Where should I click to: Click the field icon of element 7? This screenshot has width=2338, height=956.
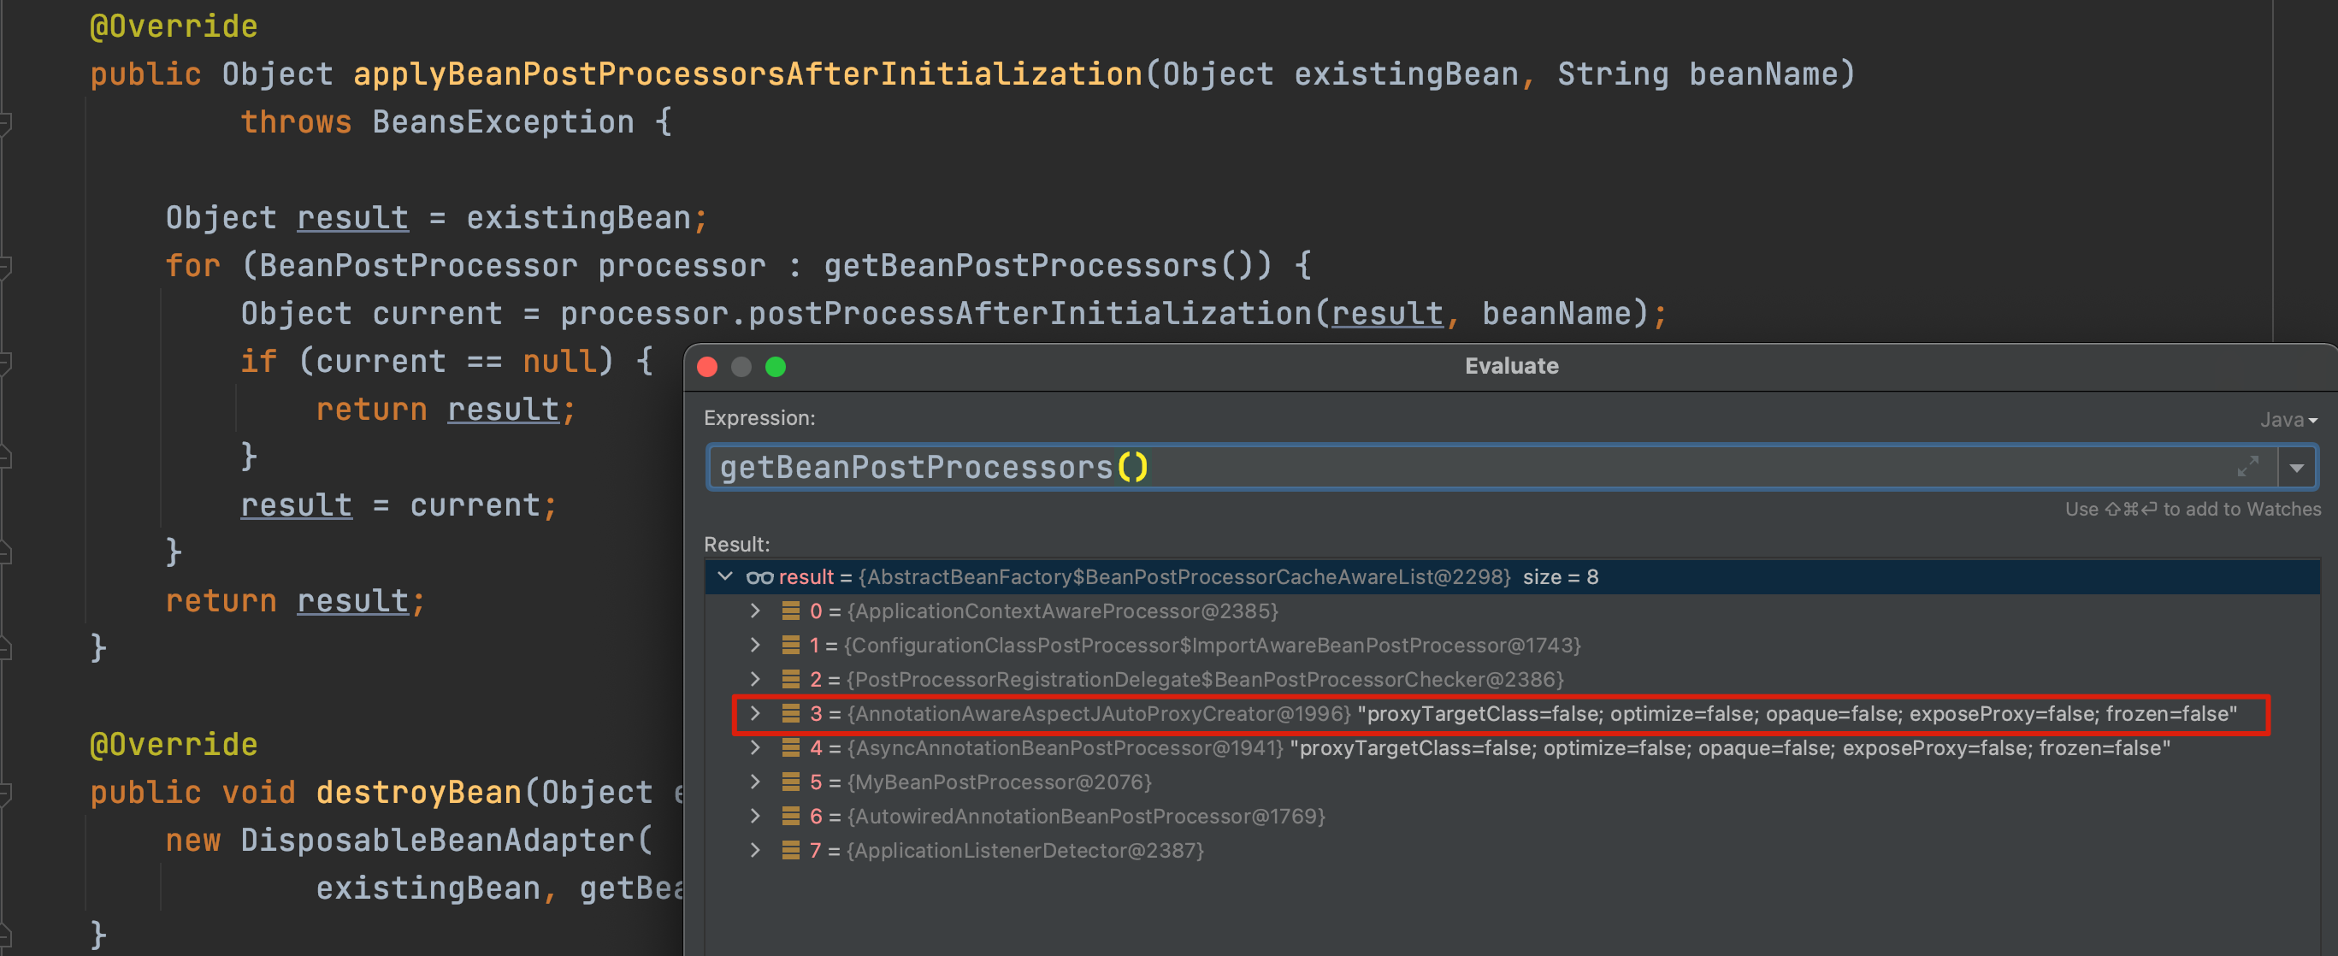790,851
